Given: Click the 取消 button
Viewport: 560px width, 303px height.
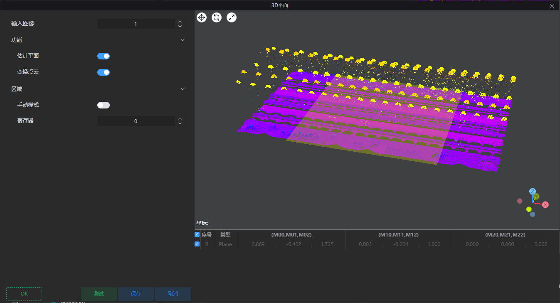Looking at the screenshot, I should click(x=173, y=294).
